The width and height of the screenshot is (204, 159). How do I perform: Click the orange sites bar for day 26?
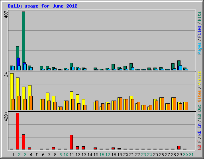(163, 104)
